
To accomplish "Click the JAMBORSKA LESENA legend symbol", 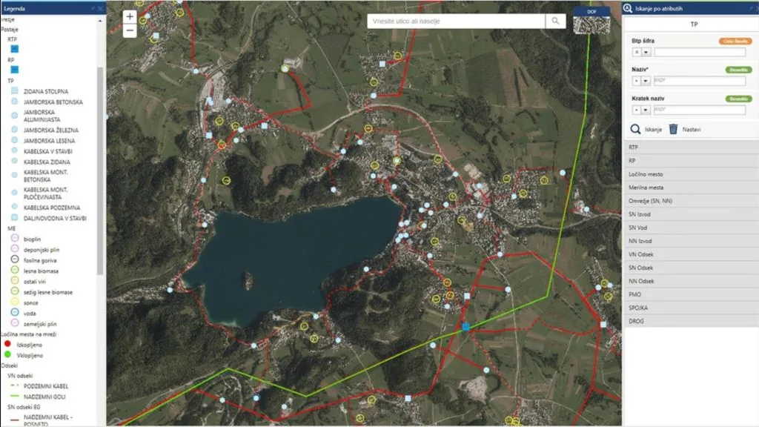I will pos(15,140).
